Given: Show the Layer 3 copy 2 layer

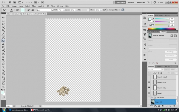Looking at the screenshot, I should pyautogui.click(x=149, y=77).
